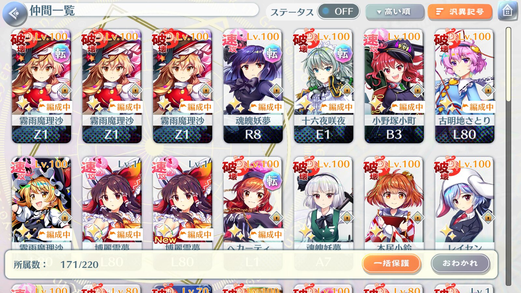This screenshot has height=293, width=521.
Task: Tap the back arrow beside 仲間一覧
Action: pyautogui.click(x=15, y=13)
